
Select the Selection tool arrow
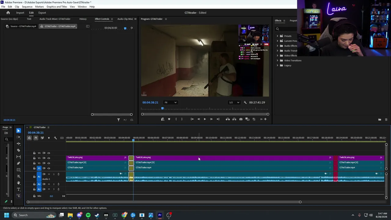pyautogui.click(x=19, y=131)
